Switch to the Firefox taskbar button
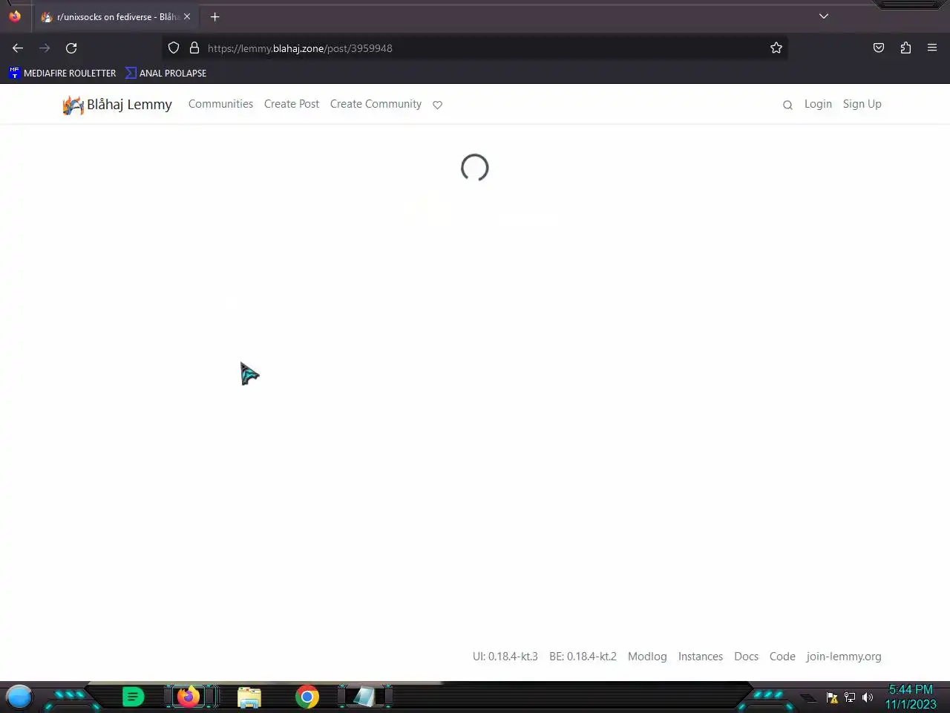Image resolution: width=950 pixels, height=713 pixels. 189,697
